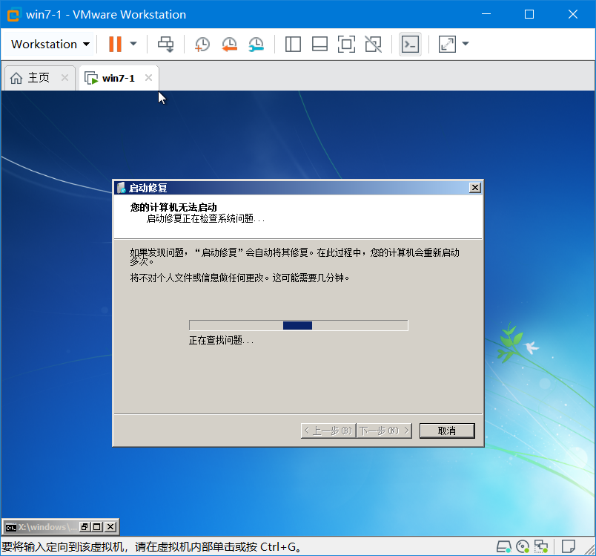596x556 pixels.
Task: Open the message log status icon
Action: coord(569,546)
